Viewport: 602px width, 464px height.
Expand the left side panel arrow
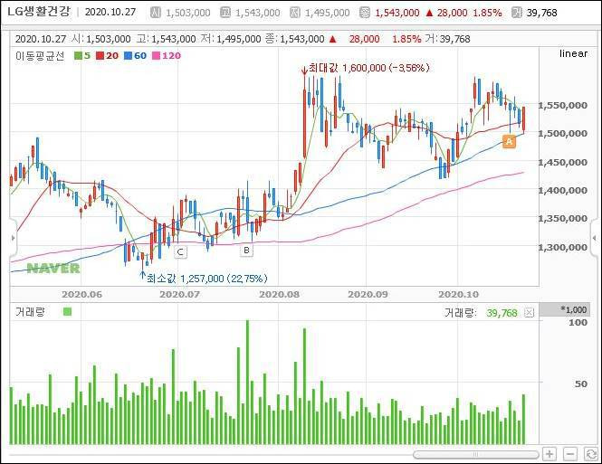[13, 238]
